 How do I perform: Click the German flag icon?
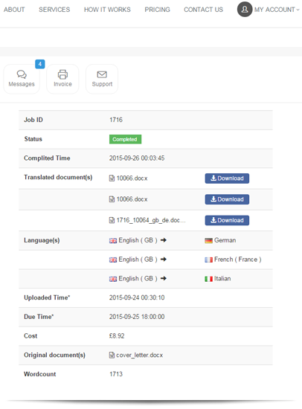208,240
